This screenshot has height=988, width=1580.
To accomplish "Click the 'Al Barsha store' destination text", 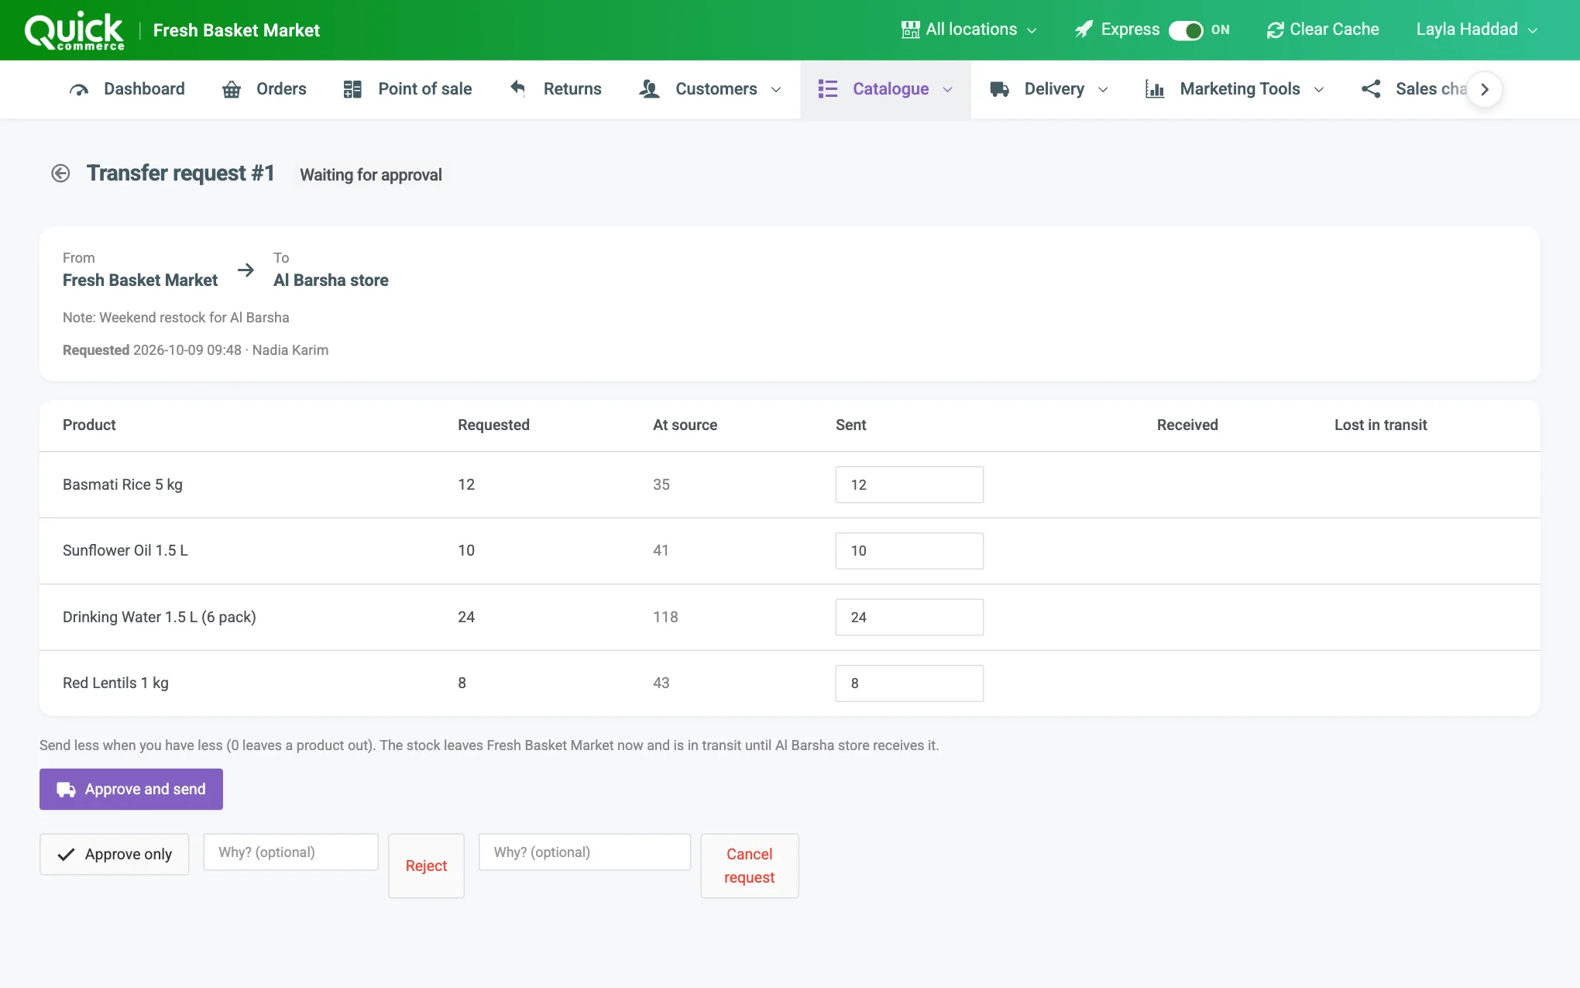I will [331, 281].
